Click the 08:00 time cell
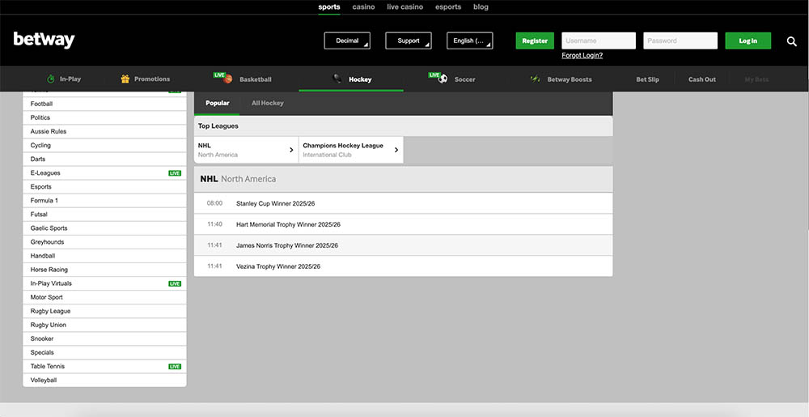 tap(214, 203)
